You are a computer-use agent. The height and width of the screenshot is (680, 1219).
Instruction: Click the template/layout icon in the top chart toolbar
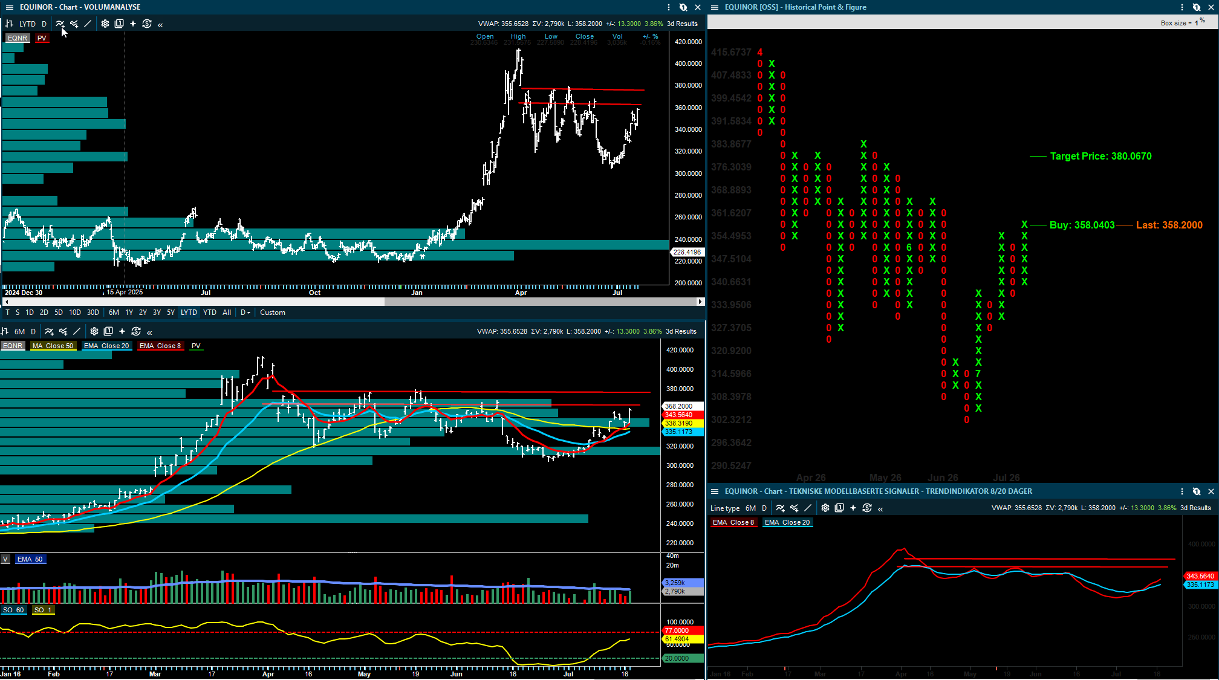click(119, 24)
